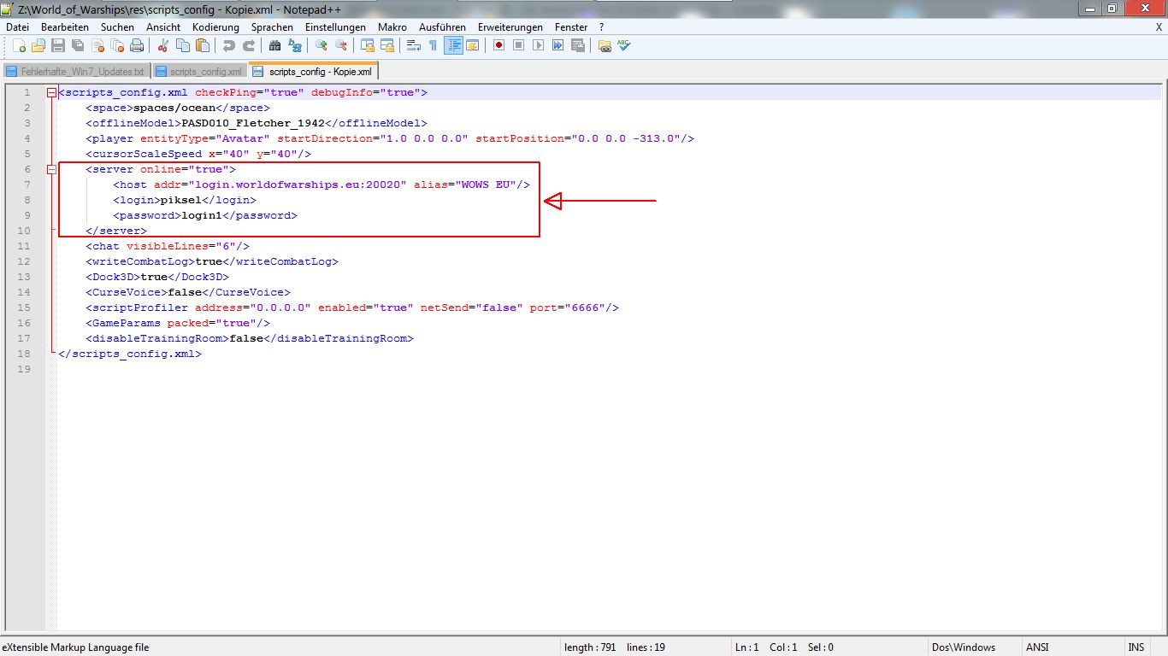Open the Suchen menu
Viewport: 1168px width, 656px height.
[117, 27]
